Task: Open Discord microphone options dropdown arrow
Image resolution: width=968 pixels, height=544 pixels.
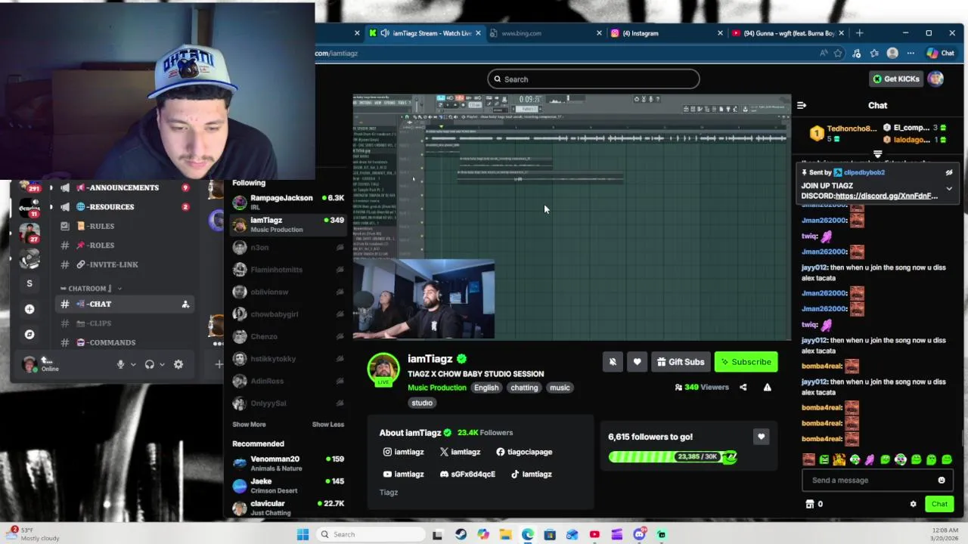Action: tap(133, 364)
